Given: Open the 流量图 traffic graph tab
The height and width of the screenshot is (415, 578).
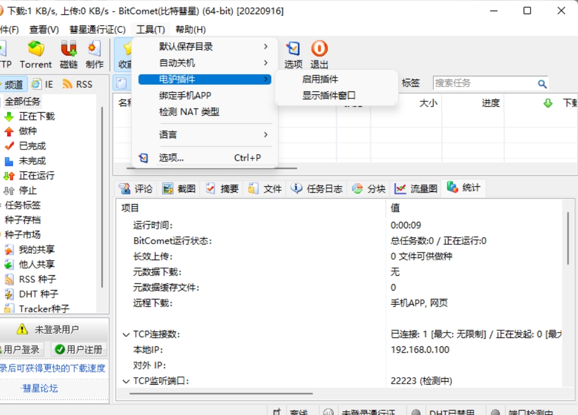Looking at the screenshot, I should pos(416,189).
